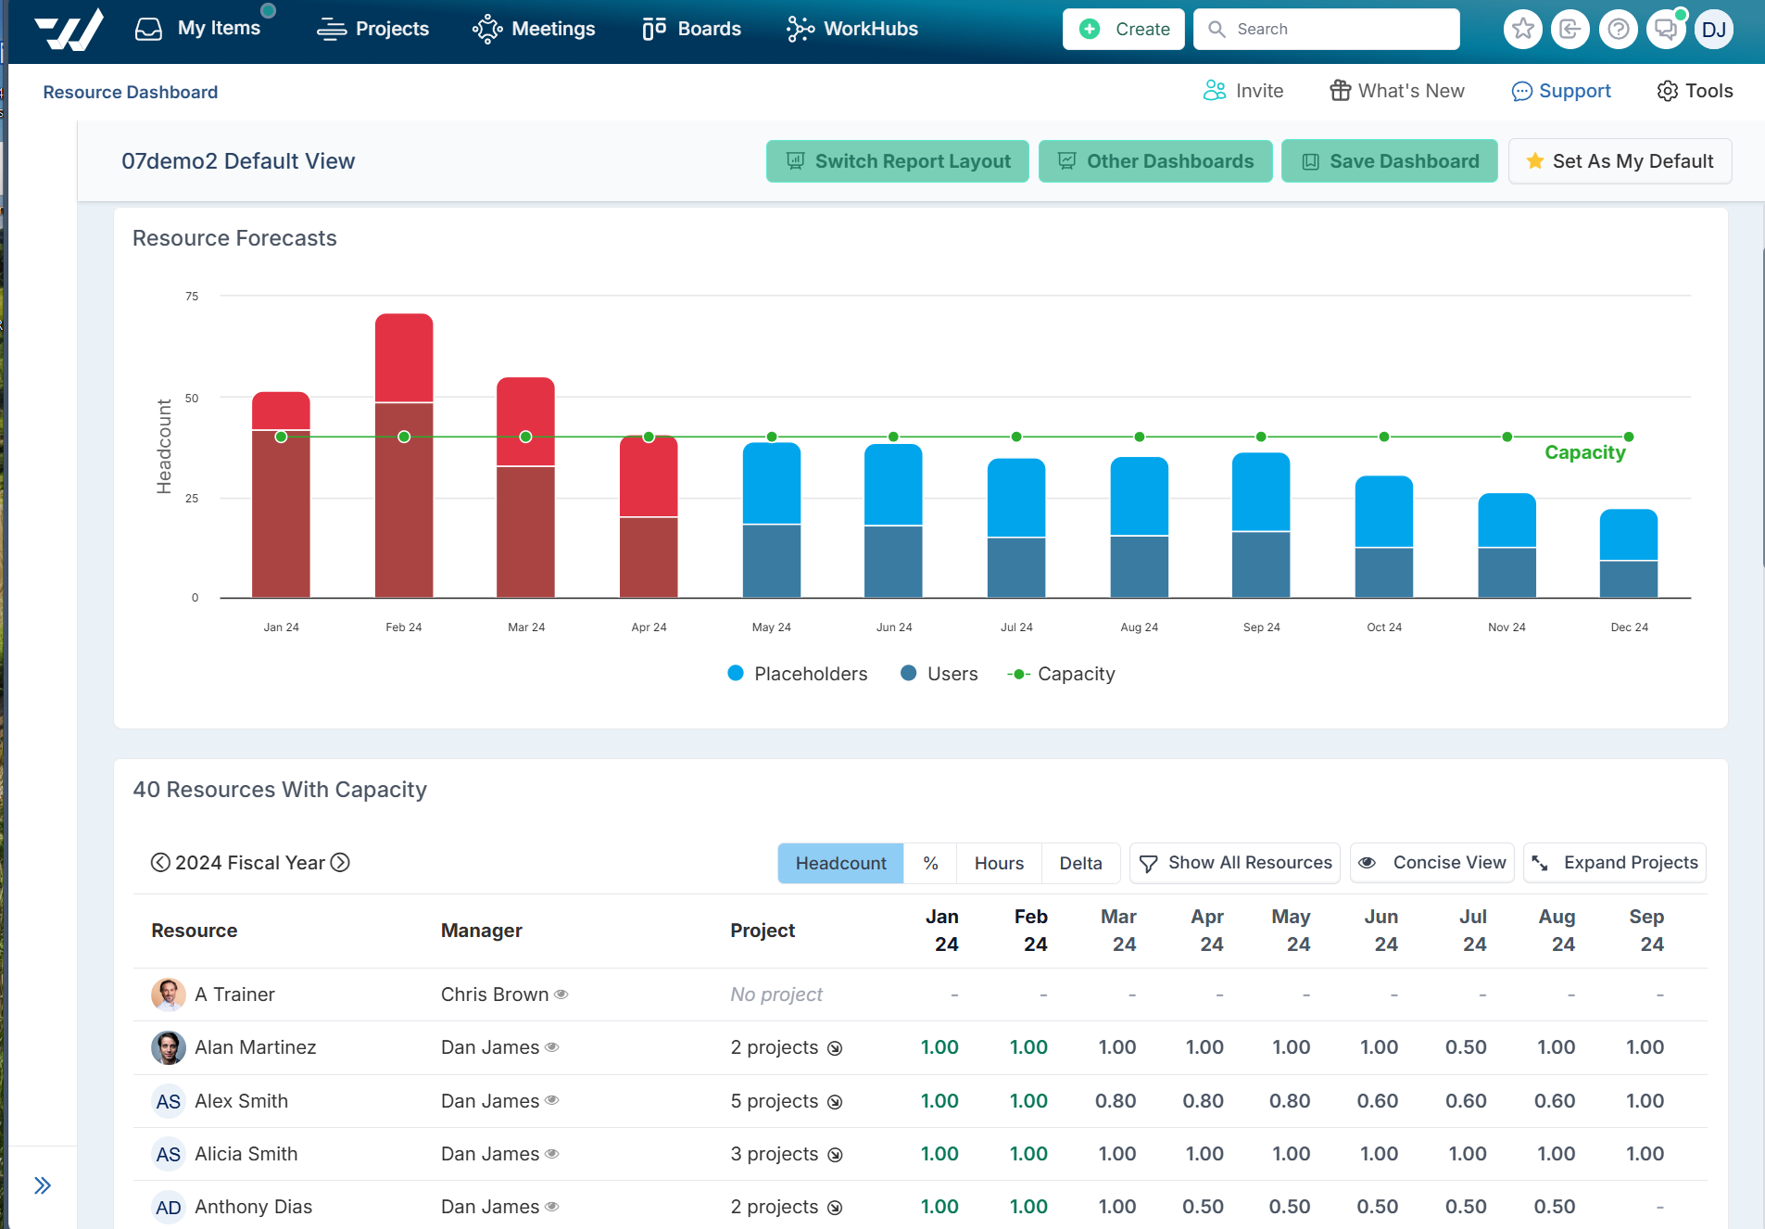Switch to the Hours tab
Screen dimensions: 1765x1229
999,863
